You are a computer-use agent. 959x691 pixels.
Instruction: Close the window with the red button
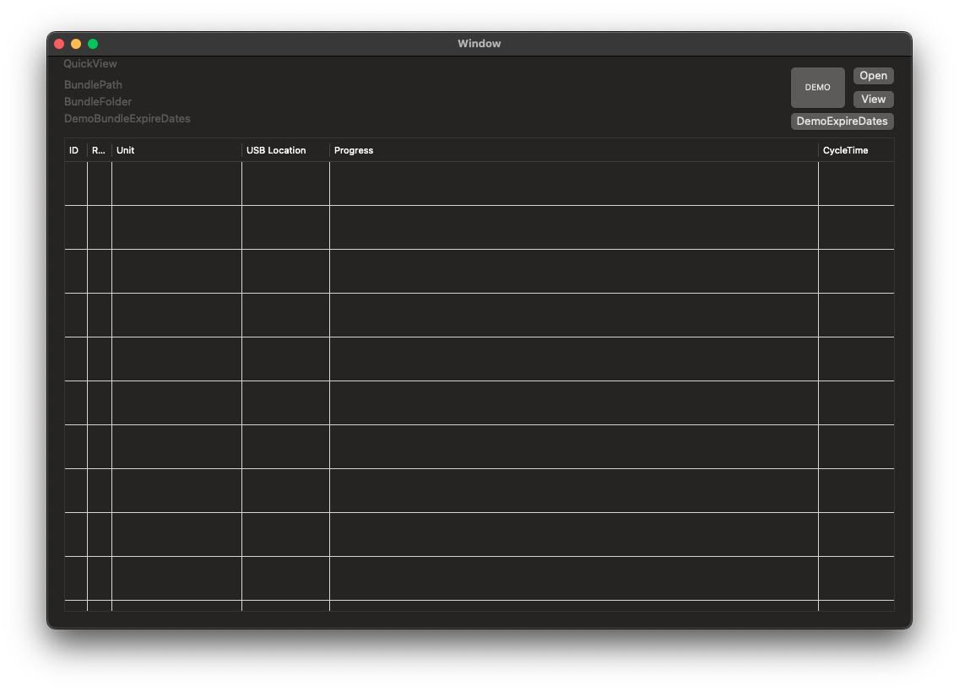click(x=59, y=43)
